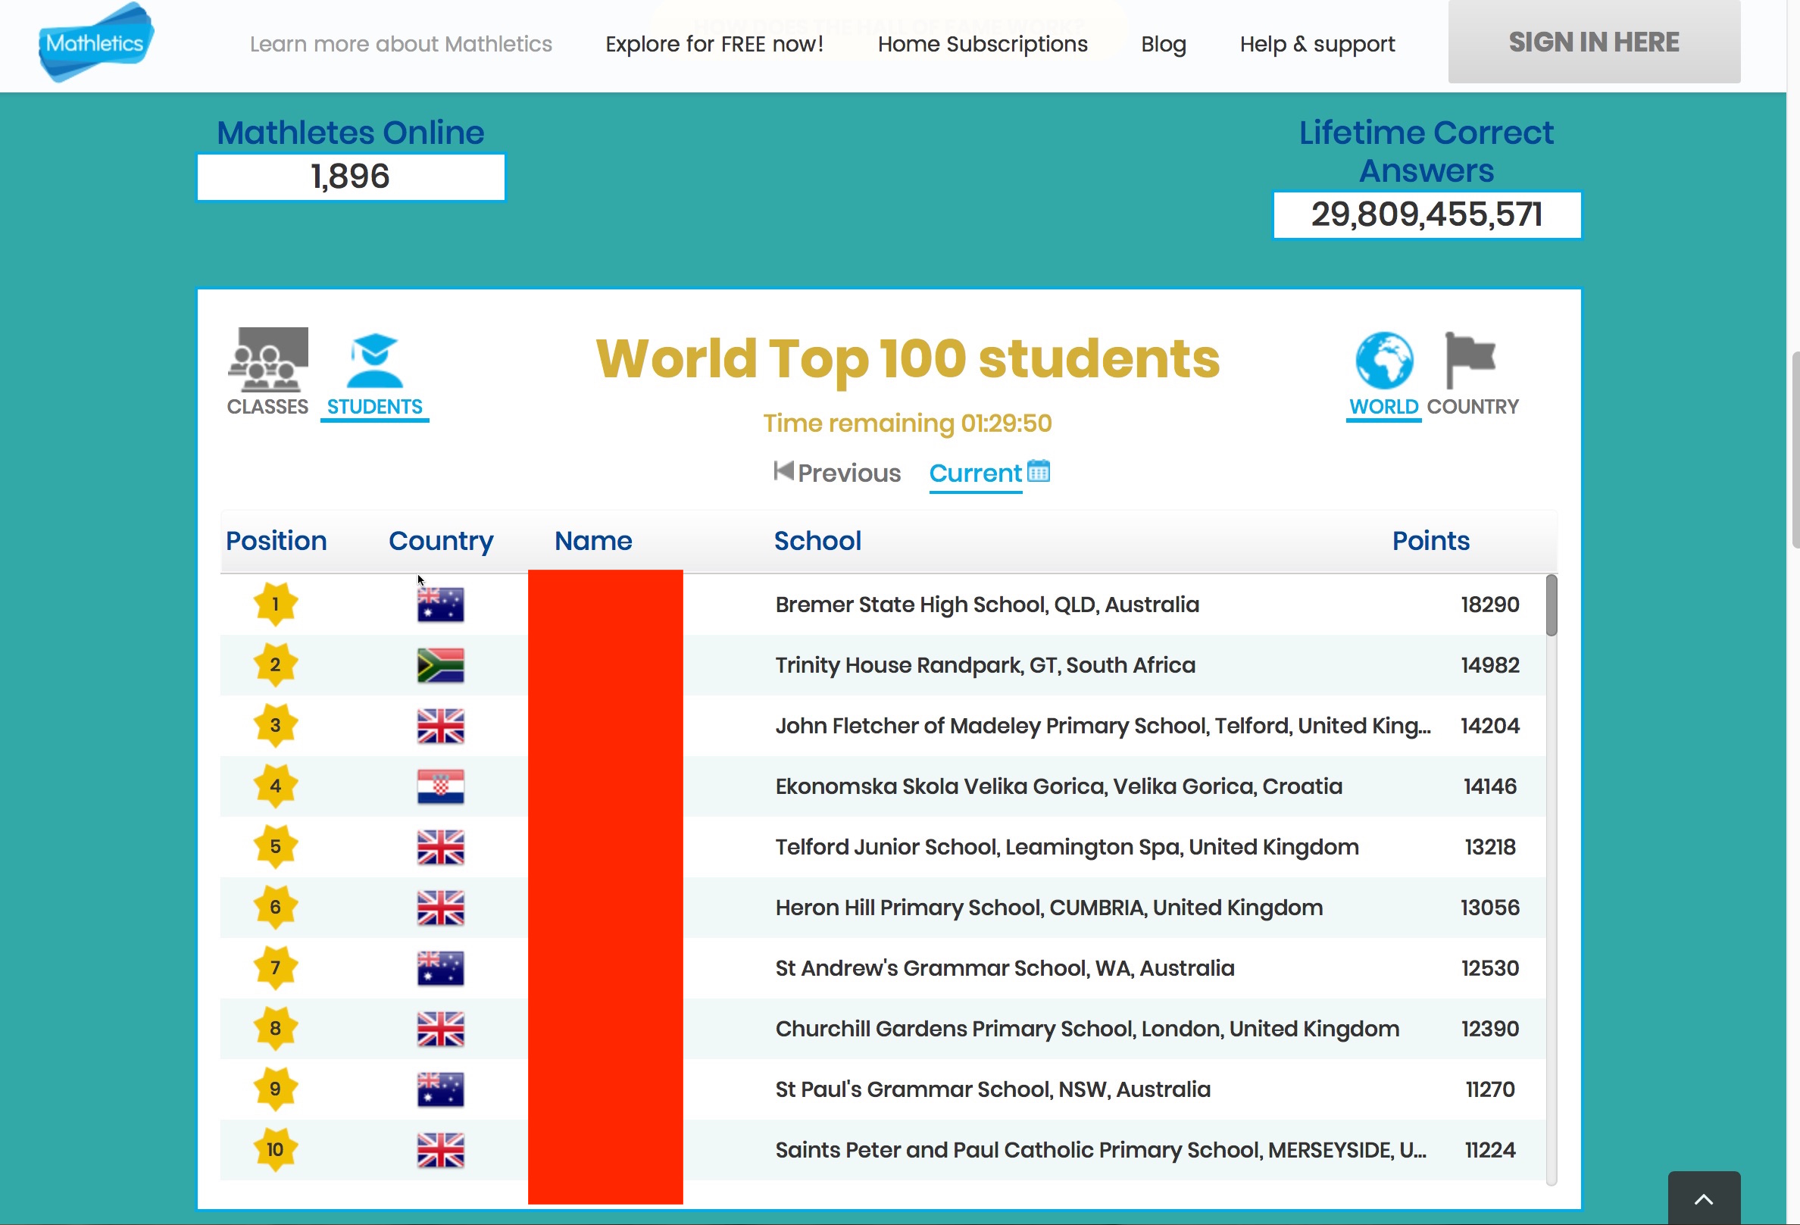Click Bremer State High School row
Image resolution: width=1800 pixels, height=1225 pixels.
pyautogui.click(x=987, y=605)
